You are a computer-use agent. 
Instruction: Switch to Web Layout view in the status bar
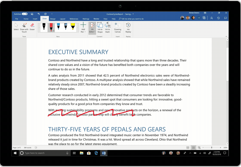click(199, 148)
